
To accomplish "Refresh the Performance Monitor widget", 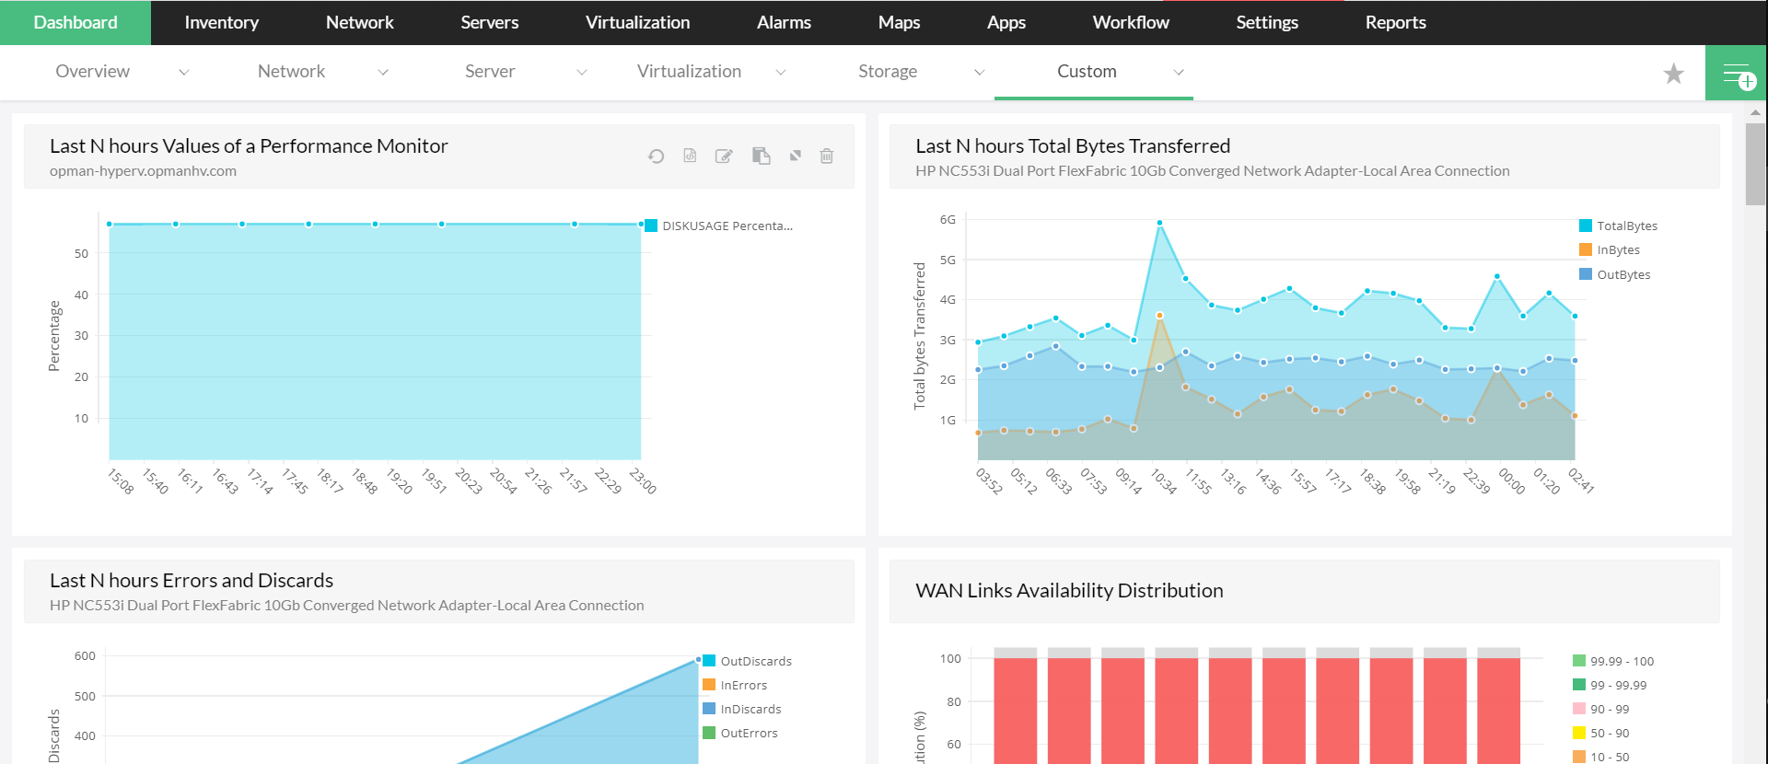I will pyautogui.click(x=656, y=156).
